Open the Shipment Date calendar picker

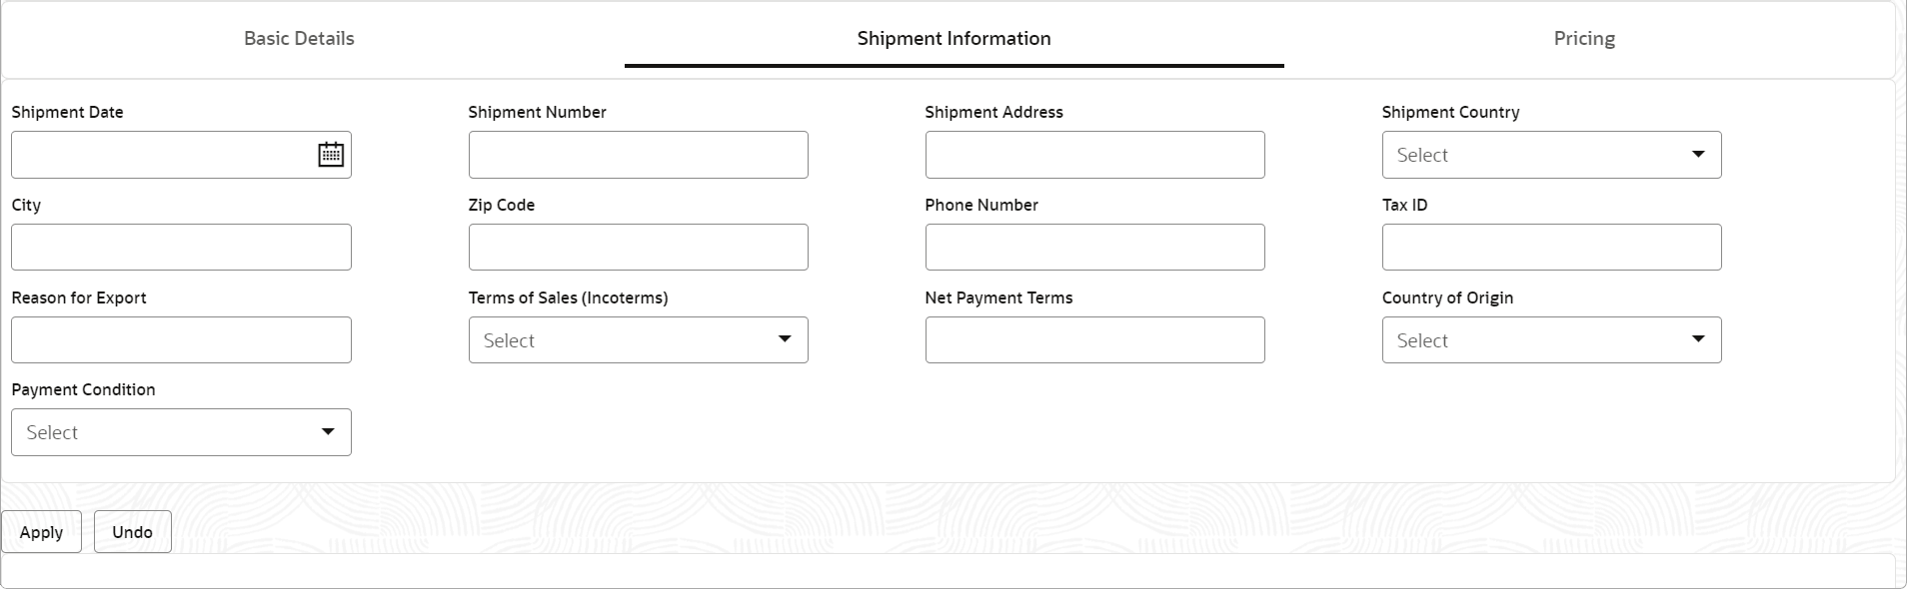[x=331, y=155]
